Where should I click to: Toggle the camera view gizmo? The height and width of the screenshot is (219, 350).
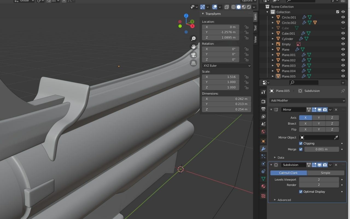point(193,55)
